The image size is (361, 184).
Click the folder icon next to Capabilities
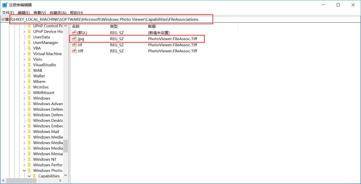click(x=34, y=176)
